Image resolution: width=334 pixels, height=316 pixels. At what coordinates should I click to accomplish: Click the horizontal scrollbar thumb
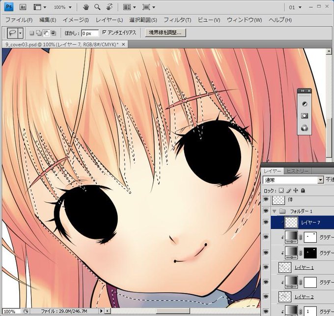(x=173, y=311)
